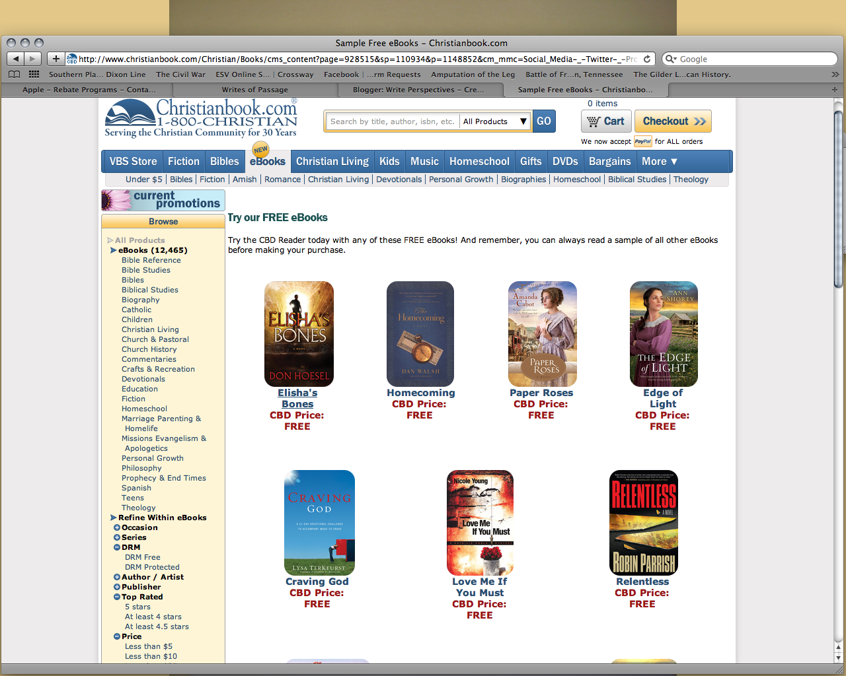Reload the page using the refresh icon
The image size is (846, 676).
coord(647,59)
